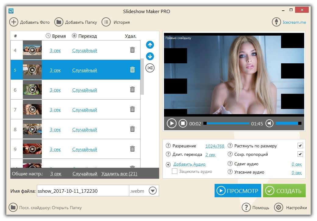Show help for Растянуть по размеру
This screenshot has height=221, width=317.
tap(230, 146)
